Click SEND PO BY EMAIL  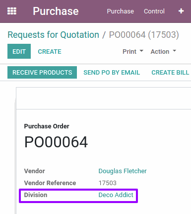click(112, 73)
